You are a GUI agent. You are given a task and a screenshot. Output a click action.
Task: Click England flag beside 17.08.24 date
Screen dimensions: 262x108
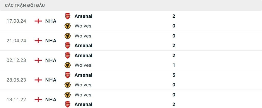tap(38, 21)
